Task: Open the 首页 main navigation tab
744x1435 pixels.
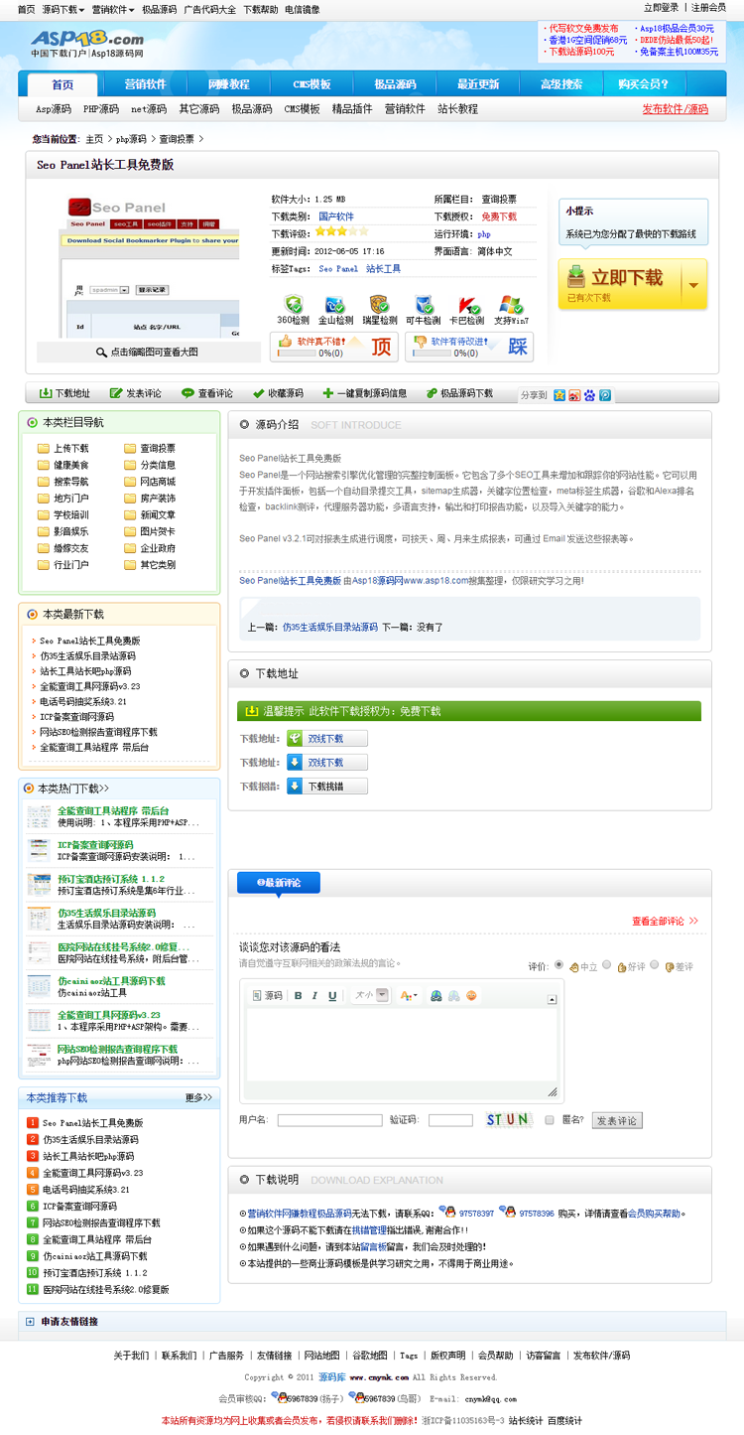Action: 62,84
